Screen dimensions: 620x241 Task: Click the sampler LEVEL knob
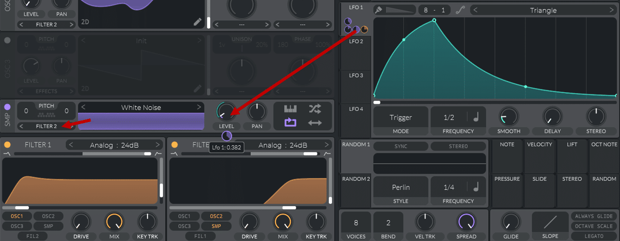226,111
